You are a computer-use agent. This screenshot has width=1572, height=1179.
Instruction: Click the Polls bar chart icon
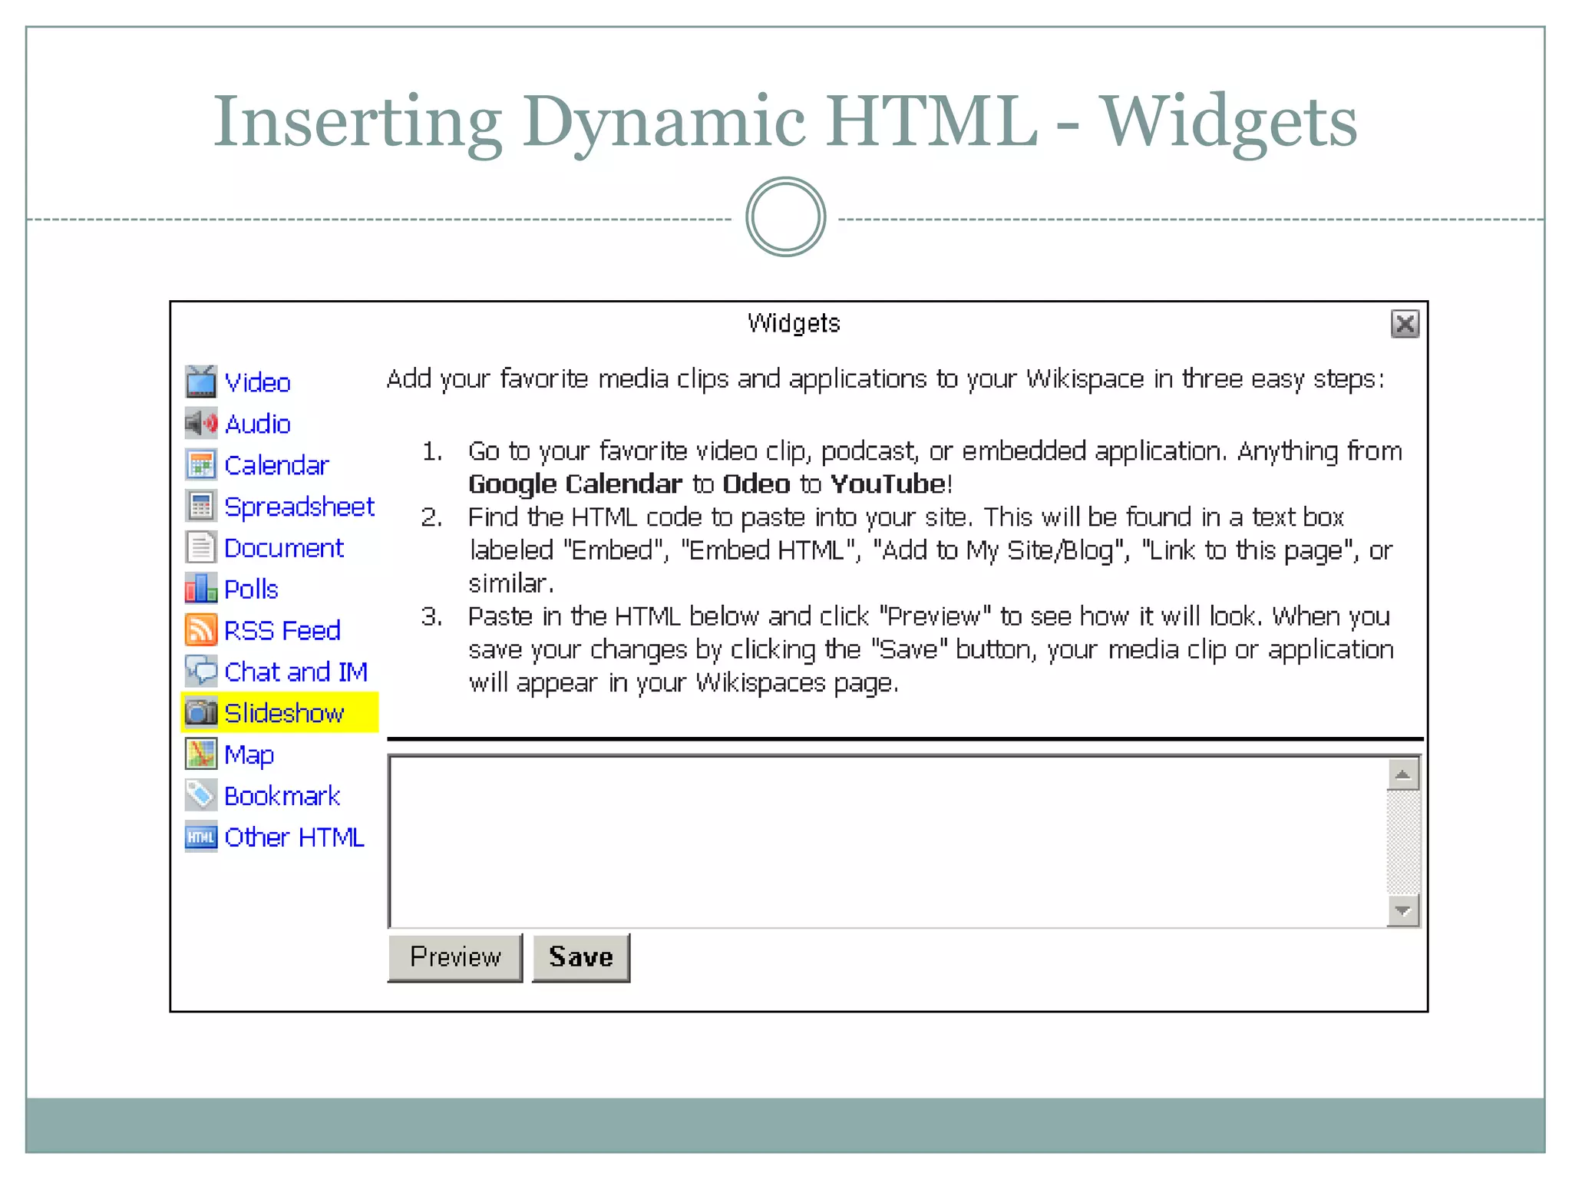(201, 589)
